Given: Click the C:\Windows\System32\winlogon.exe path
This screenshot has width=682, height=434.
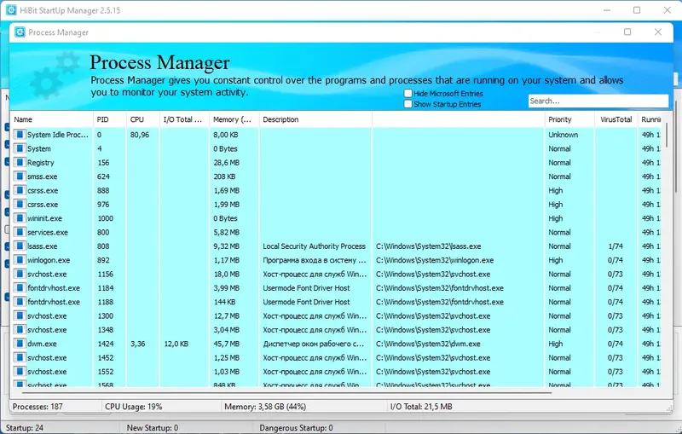Looking at the screenshot, I should 435,260.
